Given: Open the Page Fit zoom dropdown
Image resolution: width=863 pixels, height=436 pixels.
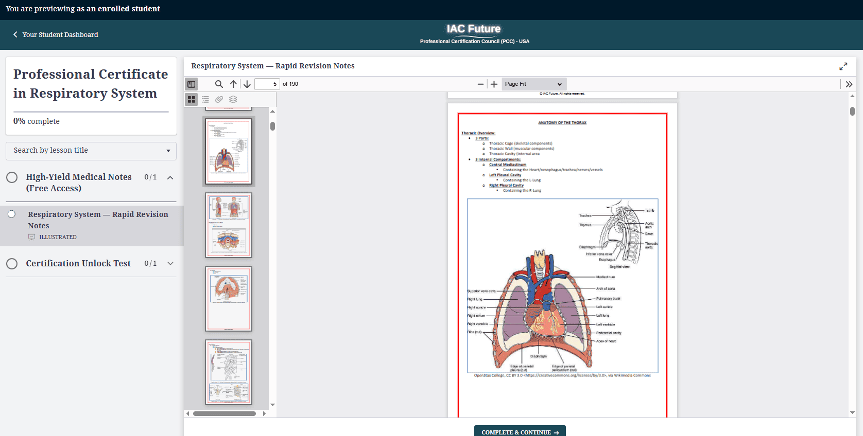Looking at the screenshot, I should point(533,84).
